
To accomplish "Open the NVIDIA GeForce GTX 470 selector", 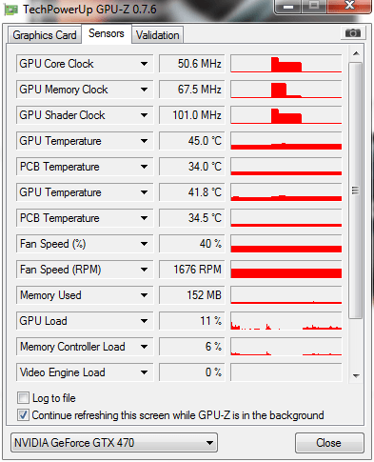I will [114, 443].
